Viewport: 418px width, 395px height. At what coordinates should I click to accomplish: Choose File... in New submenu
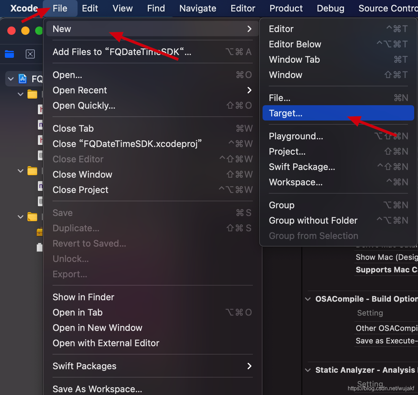coord(338,98)
